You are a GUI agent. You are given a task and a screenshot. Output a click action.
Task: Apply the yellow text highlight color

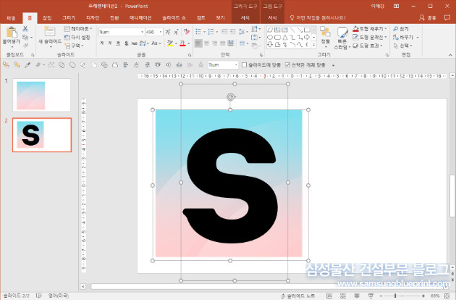170,43
